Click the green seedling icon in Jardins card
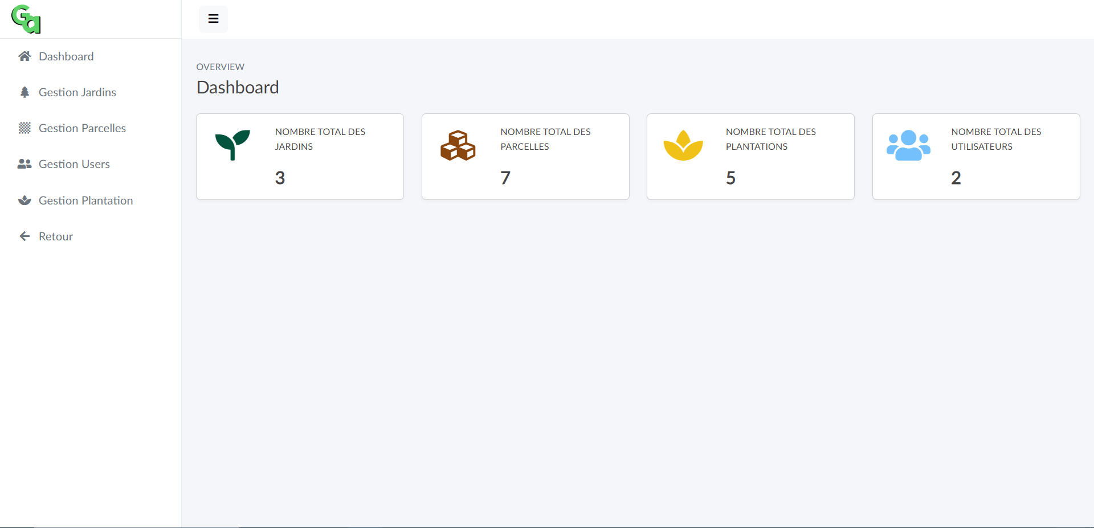Screen dimensions: 1094x528 pos(232,145)
